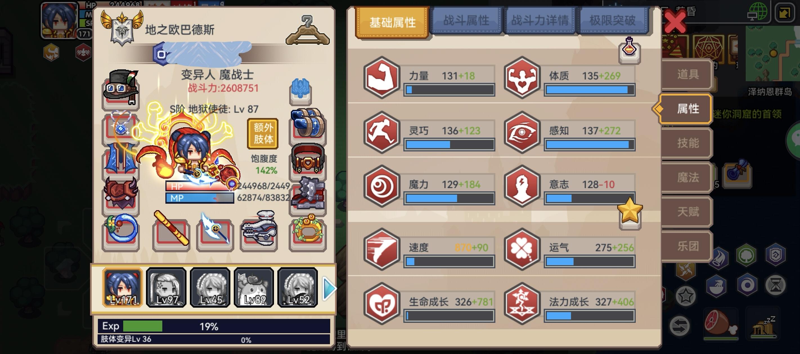The image size is (800, 354).
Task: Open the 极限突破 tab
Action: [x=613, y=21]
